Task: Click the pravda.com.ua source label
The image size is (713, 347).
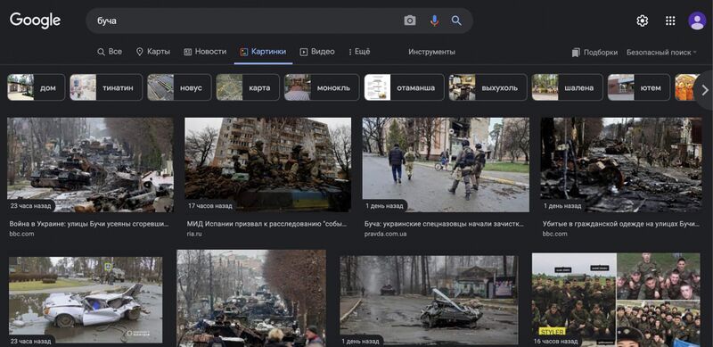Action: 386,234
